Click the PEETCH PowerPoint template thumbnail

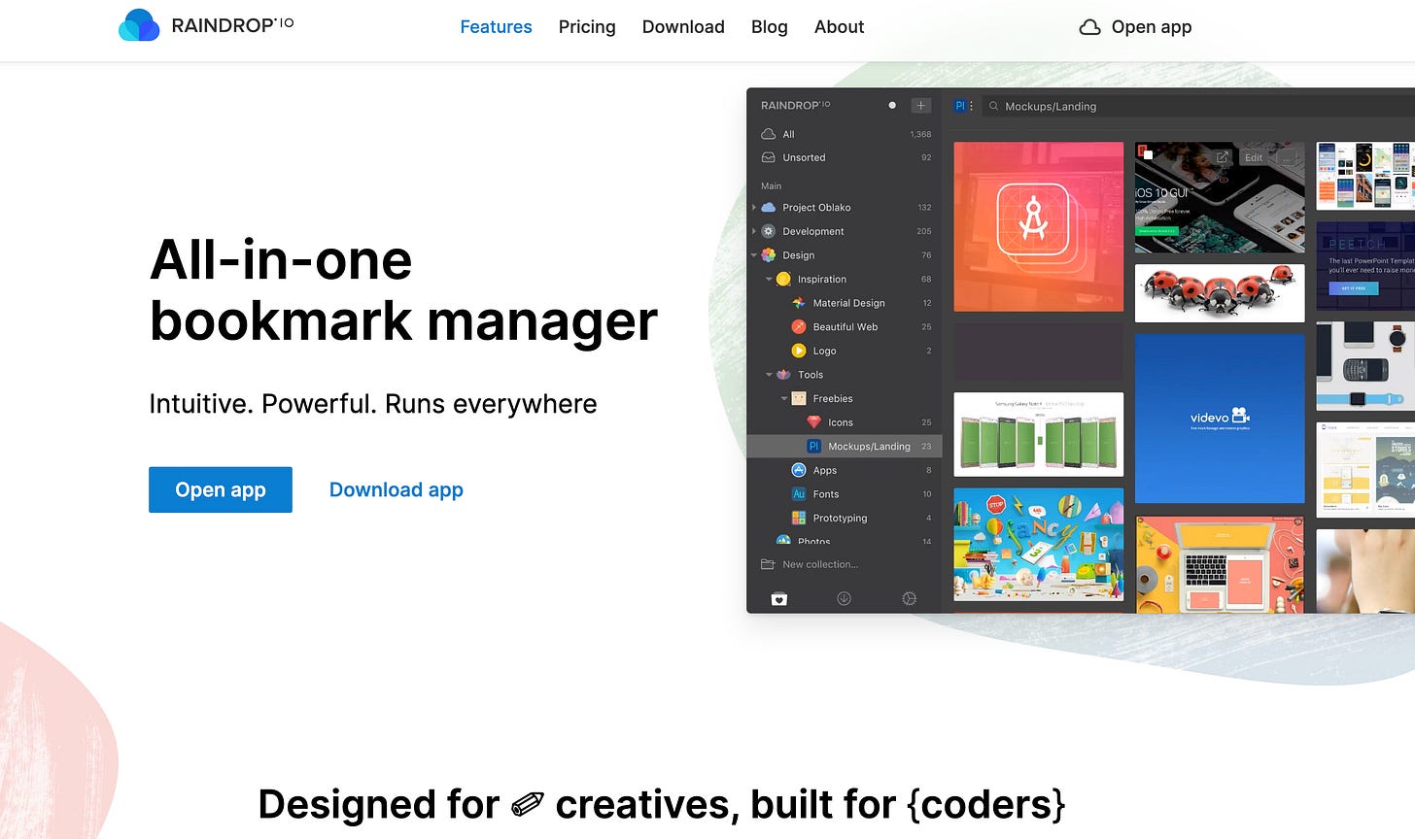pos(1365,266)
